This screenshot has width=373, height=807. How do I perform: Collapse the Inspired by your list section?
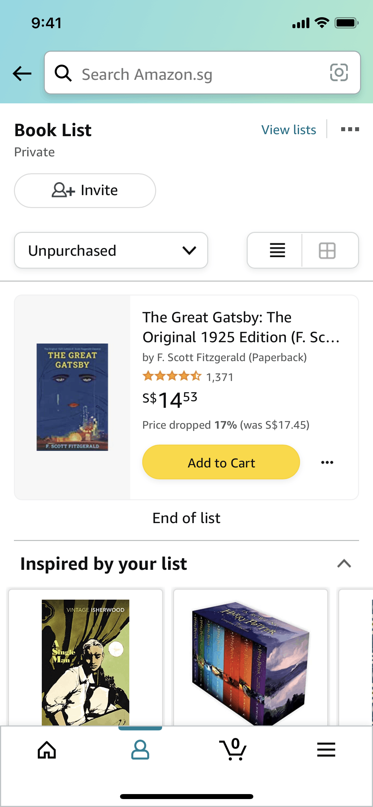pyautogui.click(x=344, y=564)
